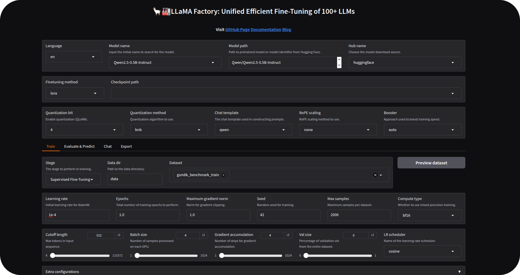Focus the Epochs input field

coord(148,215)
